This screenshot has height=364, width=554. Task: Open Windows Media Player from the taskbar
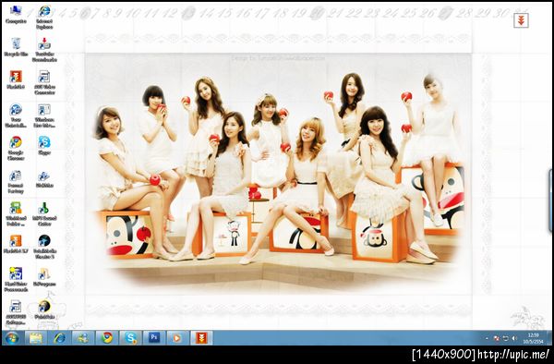177,338
